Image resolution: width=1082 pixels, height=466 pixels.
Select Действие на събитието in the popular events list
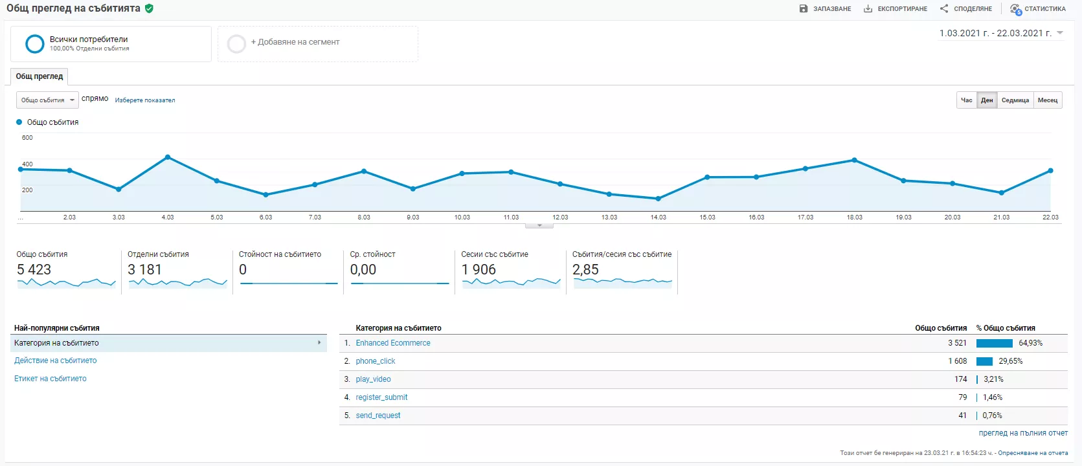point(56,361)
